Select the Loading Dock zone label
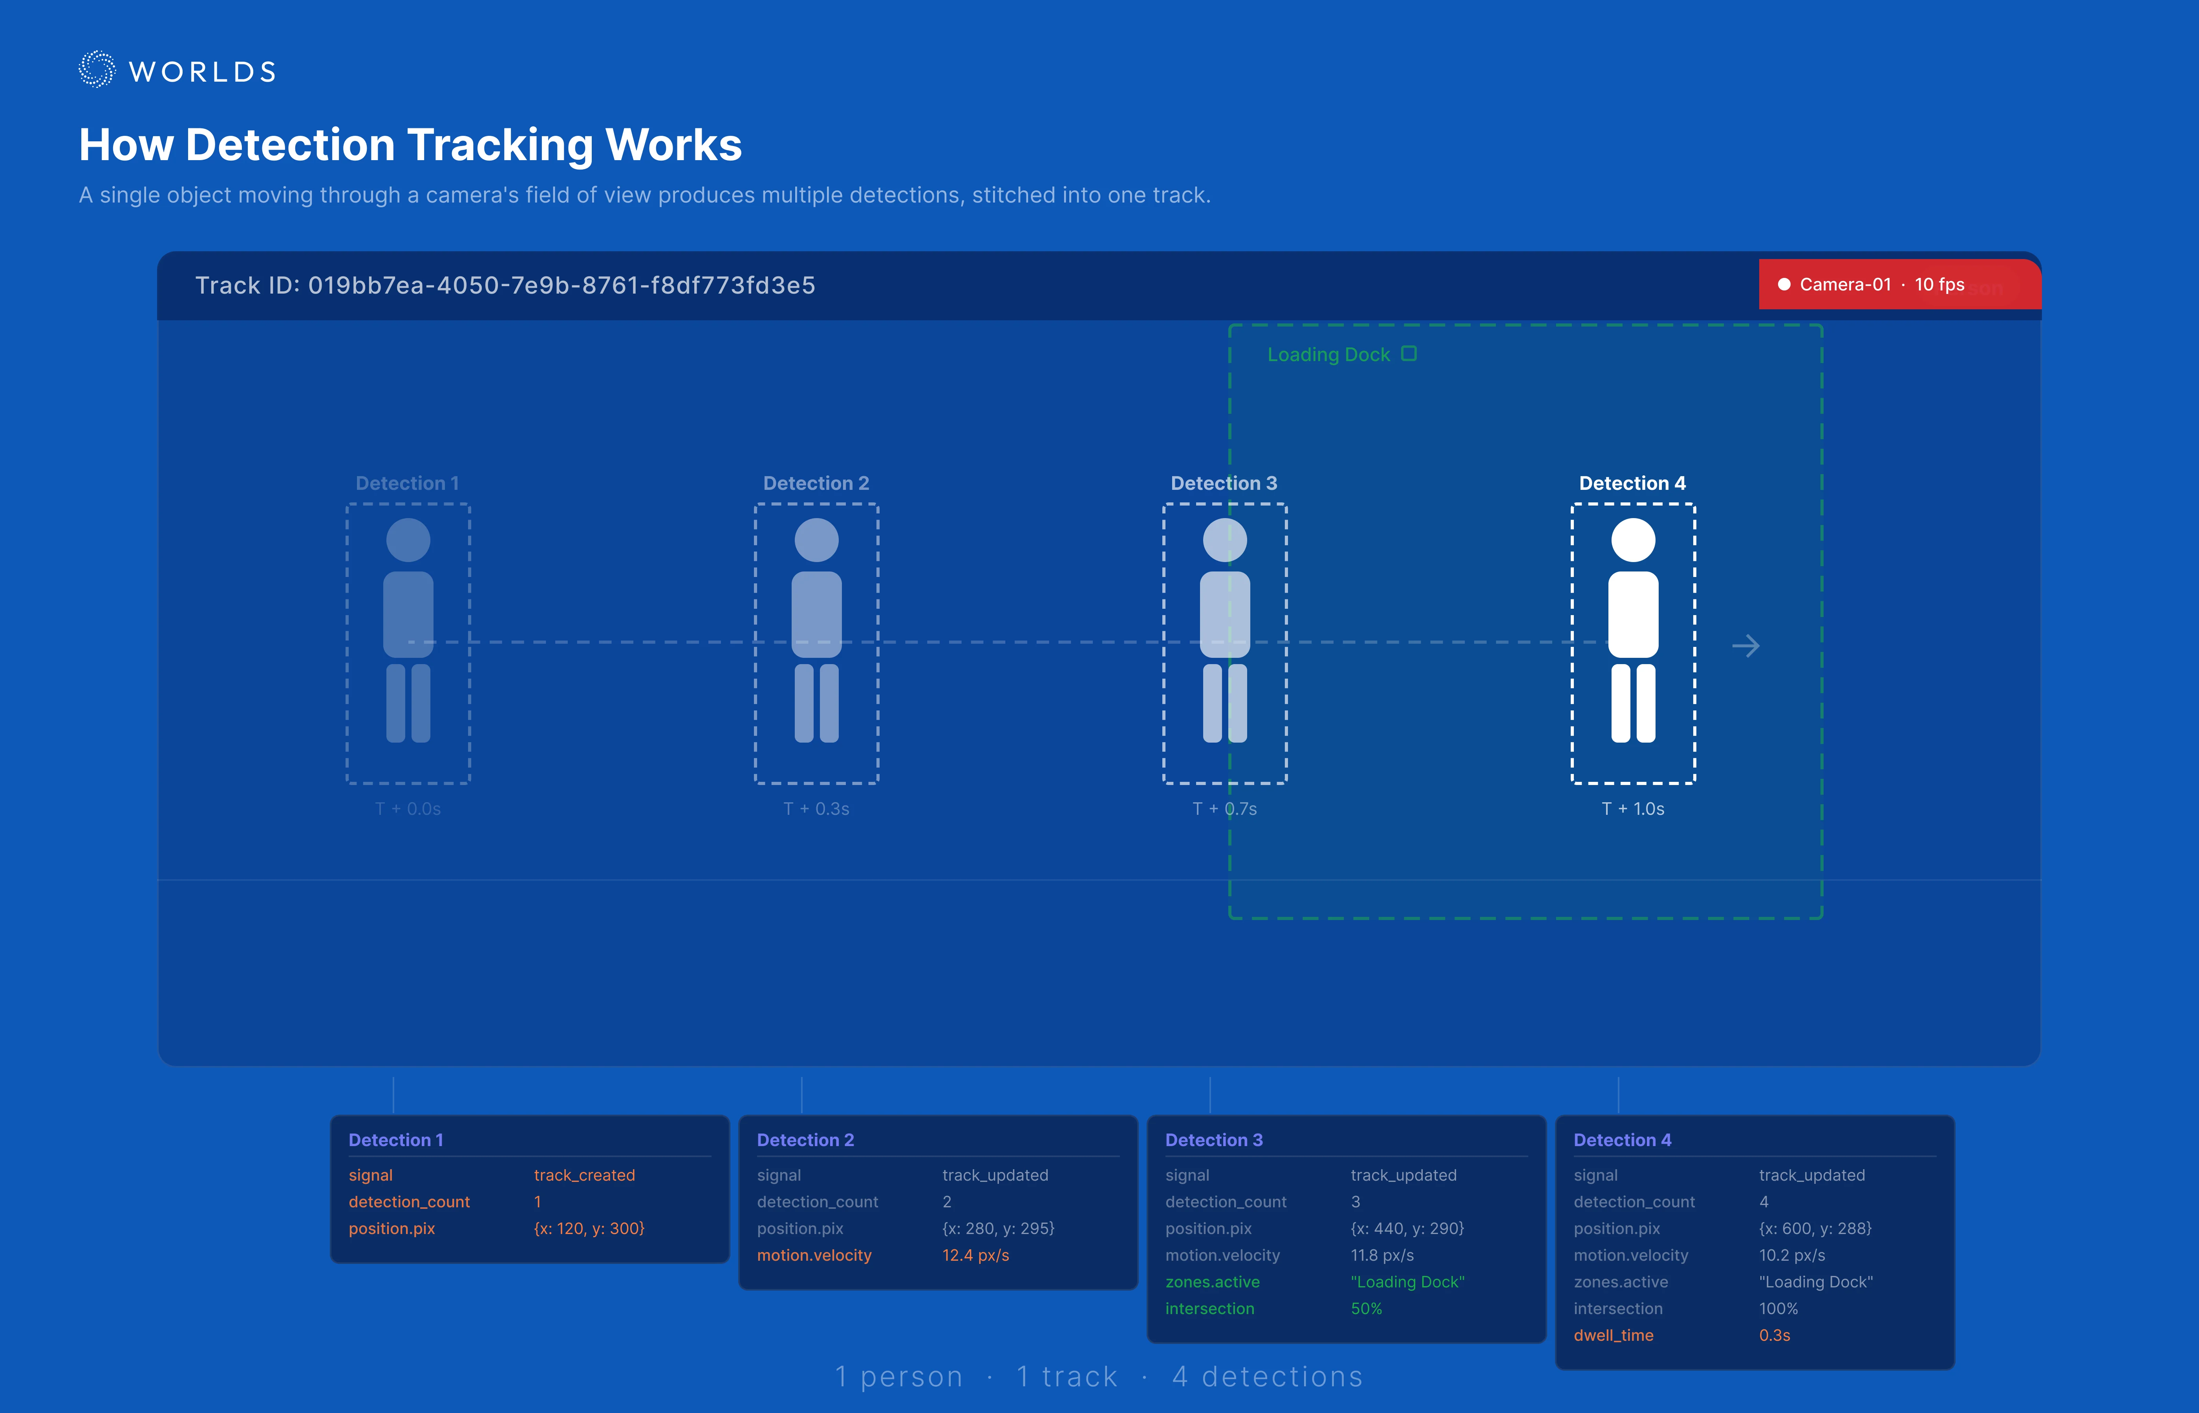Screen dimensions: 2199x1413 (x=1328, y=355)
